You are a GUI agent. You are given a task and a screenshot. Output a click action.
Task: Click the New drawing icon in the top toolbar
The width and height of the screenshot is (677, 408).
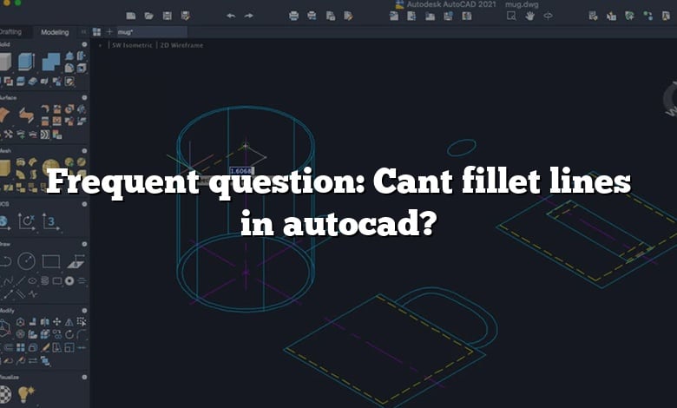131,16
